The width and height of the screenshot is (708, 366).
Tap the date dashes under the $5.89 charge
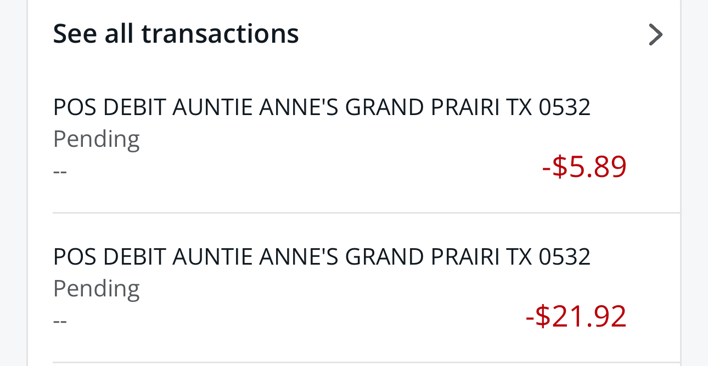60,171
